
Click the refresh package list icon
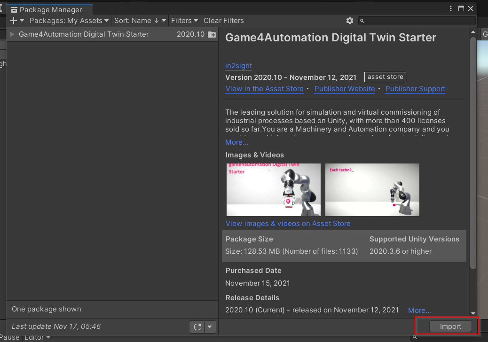click(197, 327)
